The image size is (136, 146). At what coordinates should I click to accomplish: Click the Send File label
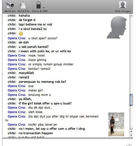24,11
